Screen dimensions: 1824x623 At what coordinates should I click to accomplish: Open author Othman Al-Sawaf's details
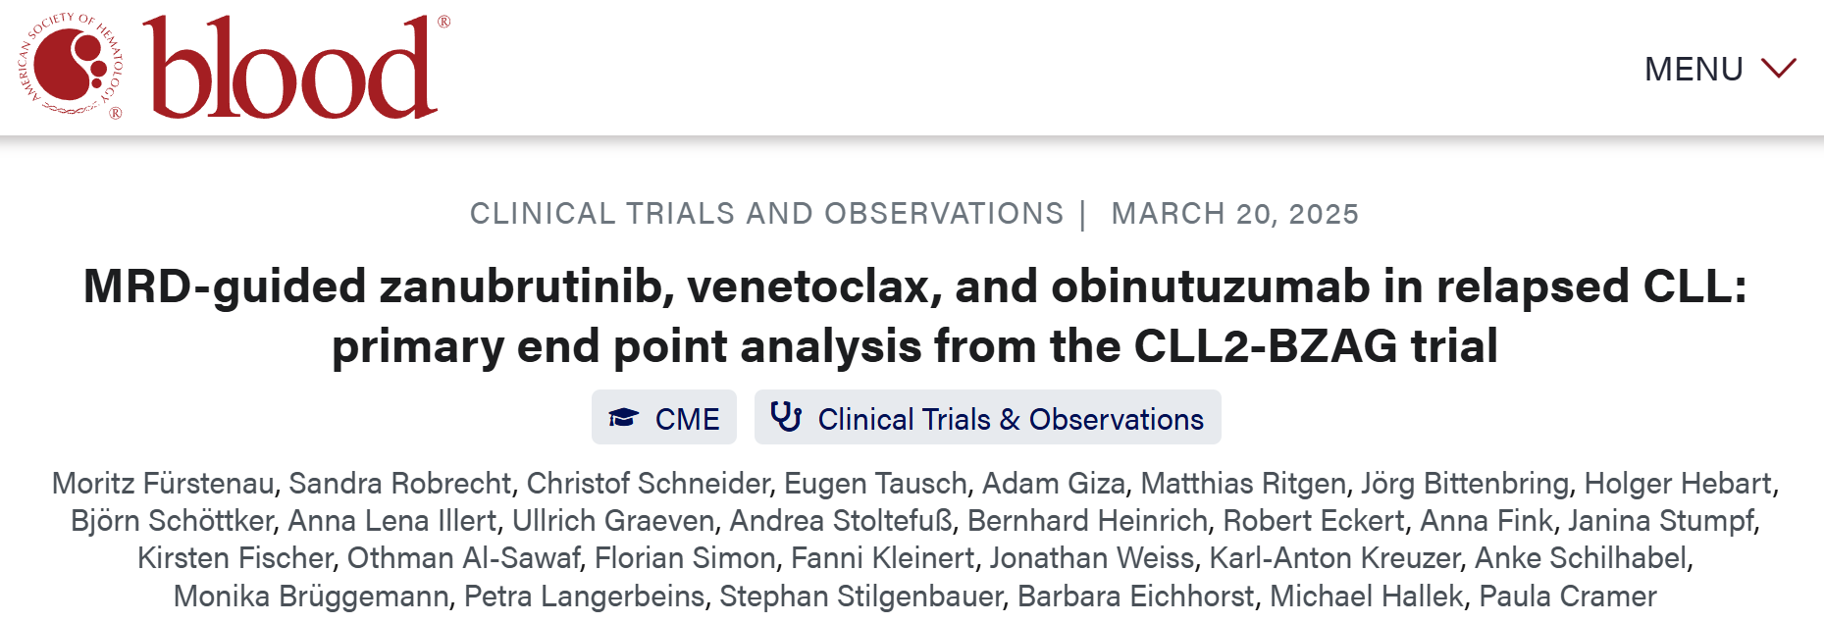coord(463,558)
